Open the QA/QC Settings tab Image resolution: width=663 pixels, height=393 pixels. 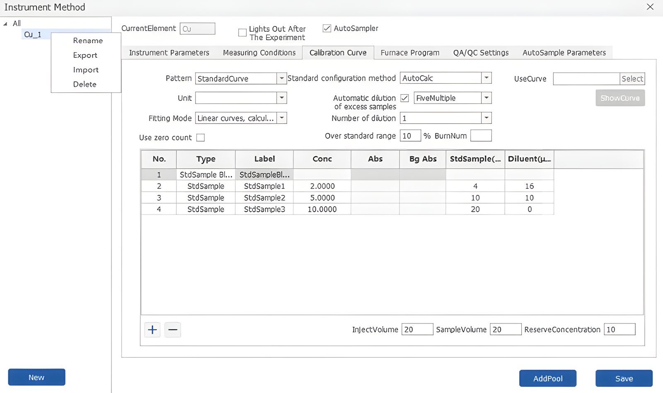click(481, 53)
